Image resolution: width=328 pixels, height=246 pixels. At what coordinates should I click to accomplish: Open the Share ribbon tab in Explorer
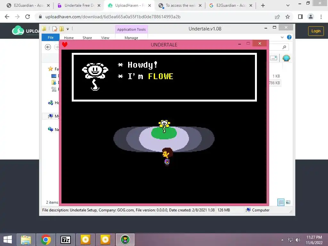[x=87, y=38]
